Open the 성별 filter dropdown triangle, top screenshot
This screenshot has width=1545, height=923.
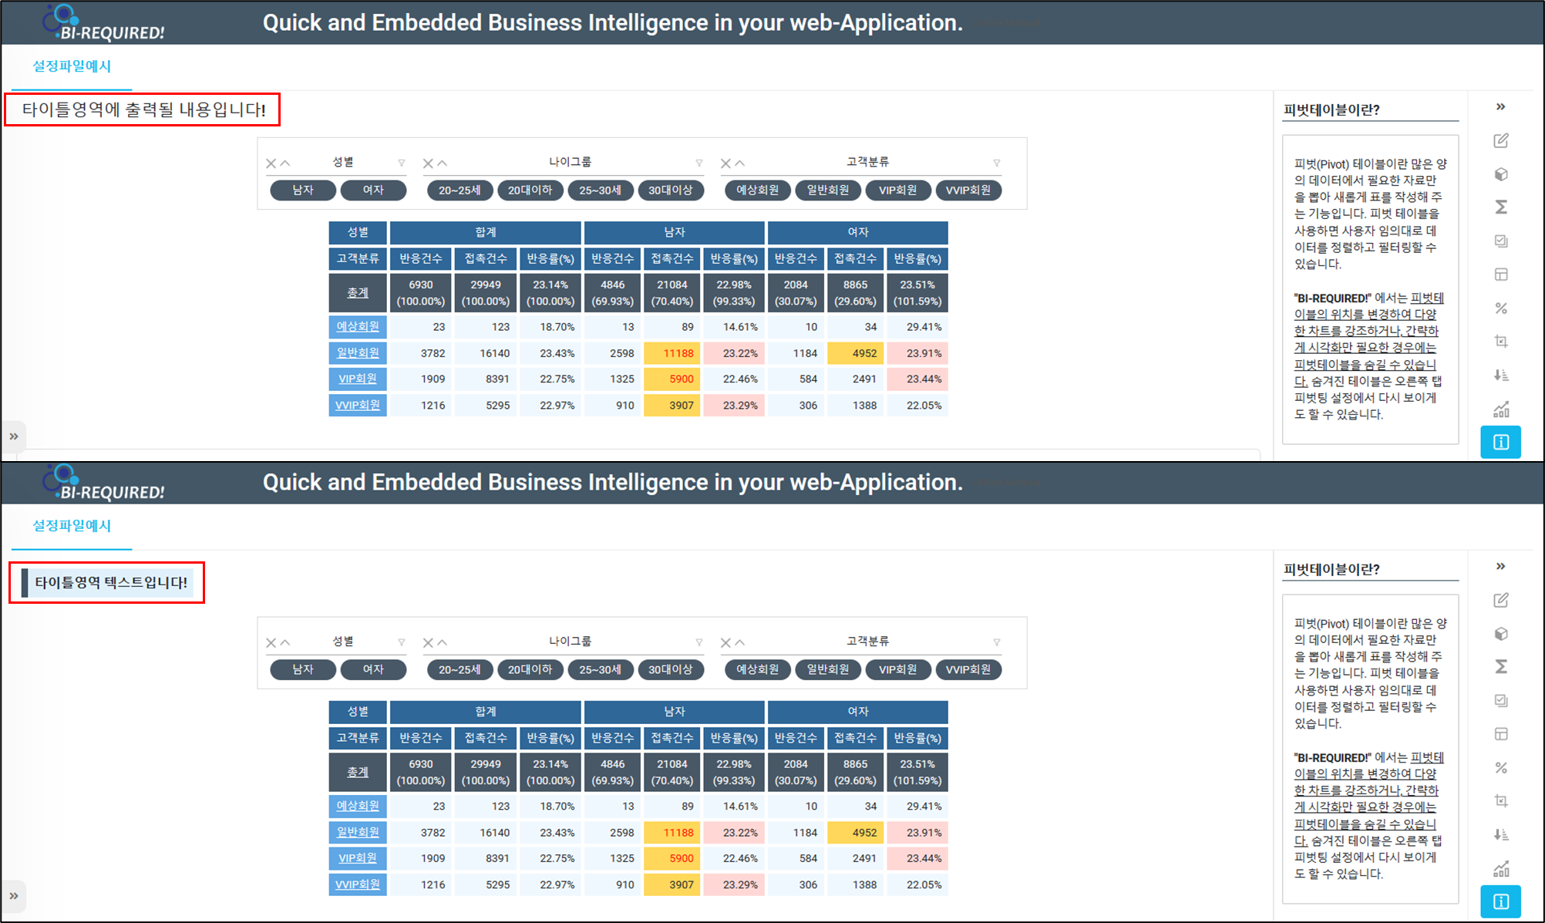pos(402,163)
